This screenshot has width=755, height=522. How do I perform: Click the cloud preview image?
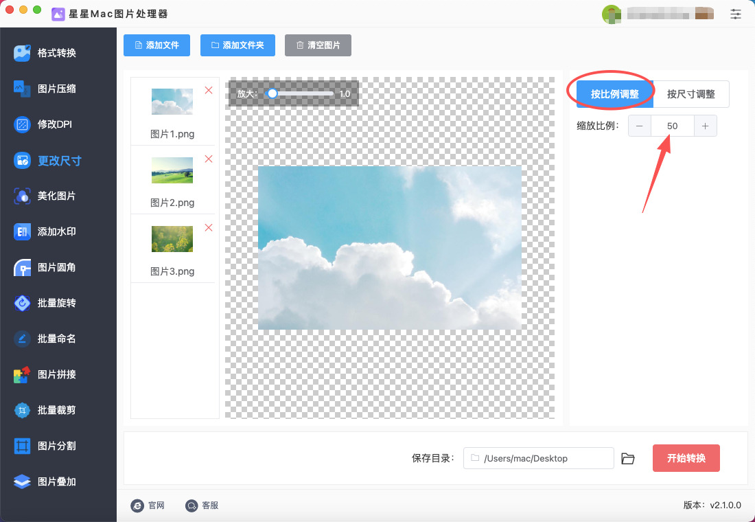pyautogui.click(x=390, y=248)
